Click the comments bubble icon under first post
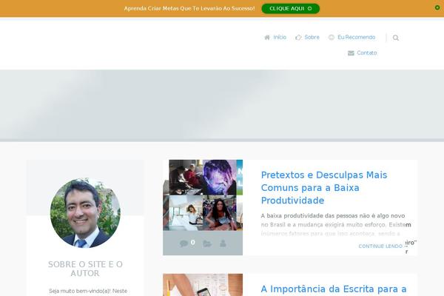444x296 pixels. [184, 243]
